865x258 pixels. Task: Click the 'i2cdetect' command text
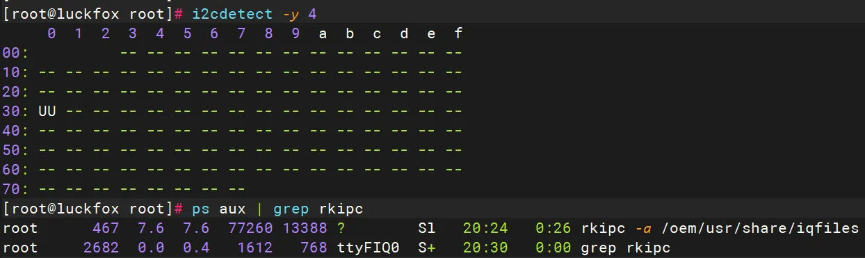tap(232, 13)
